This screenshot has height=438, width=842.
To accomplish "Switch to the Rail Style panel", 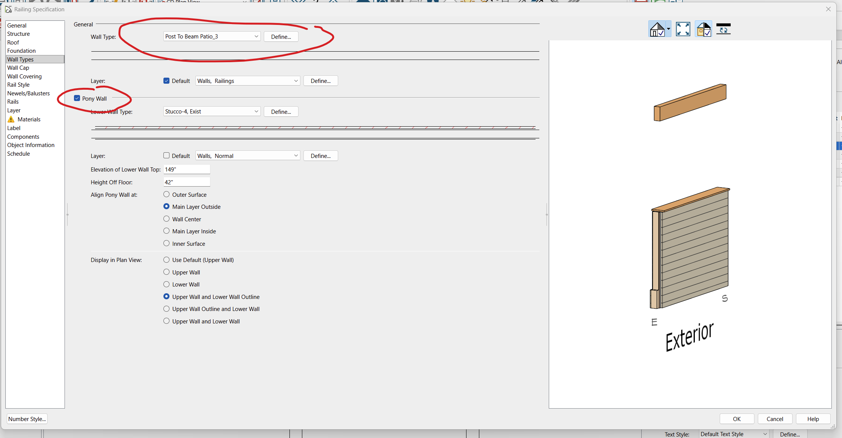I will click(x=18, y=85).
